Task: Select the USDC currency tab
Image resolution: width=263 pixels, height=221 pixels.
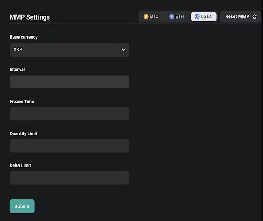Action: pyautogui.click(x=203, y=16)
